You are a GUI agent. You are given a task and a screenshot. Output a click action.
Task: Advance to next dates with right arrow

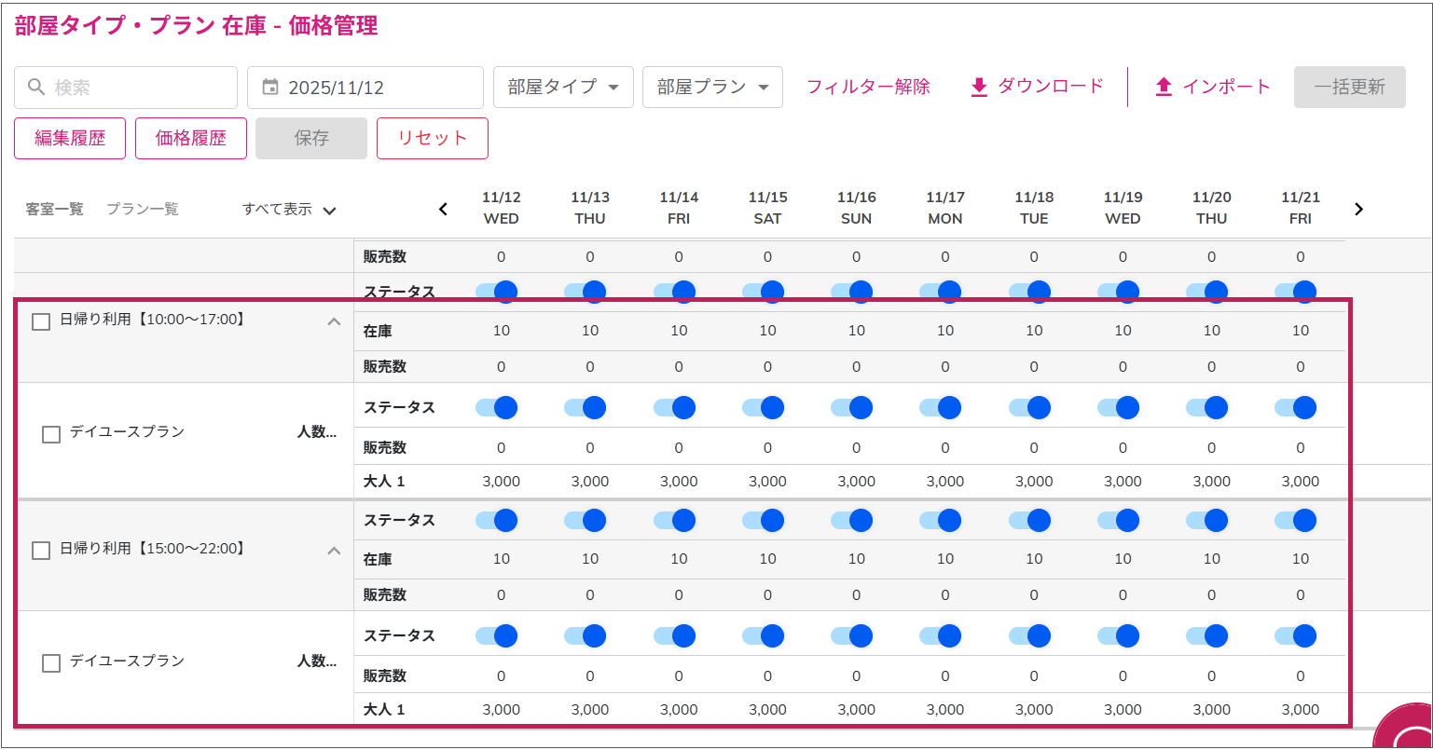pos(1358,209)
